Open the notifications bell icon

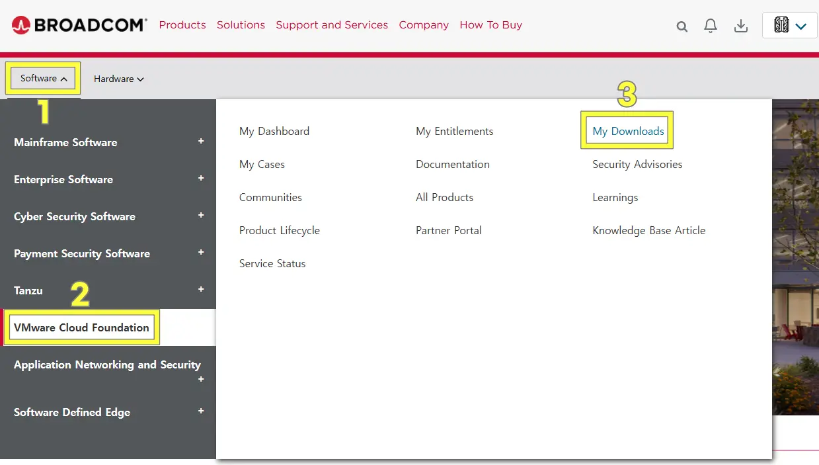tap(711, 26)
